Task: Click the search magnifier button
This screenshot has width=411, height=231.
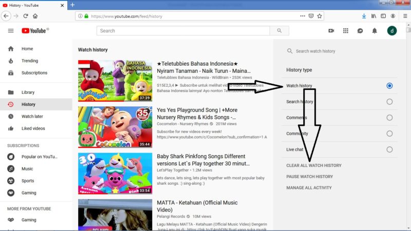Action: [279, 31]
